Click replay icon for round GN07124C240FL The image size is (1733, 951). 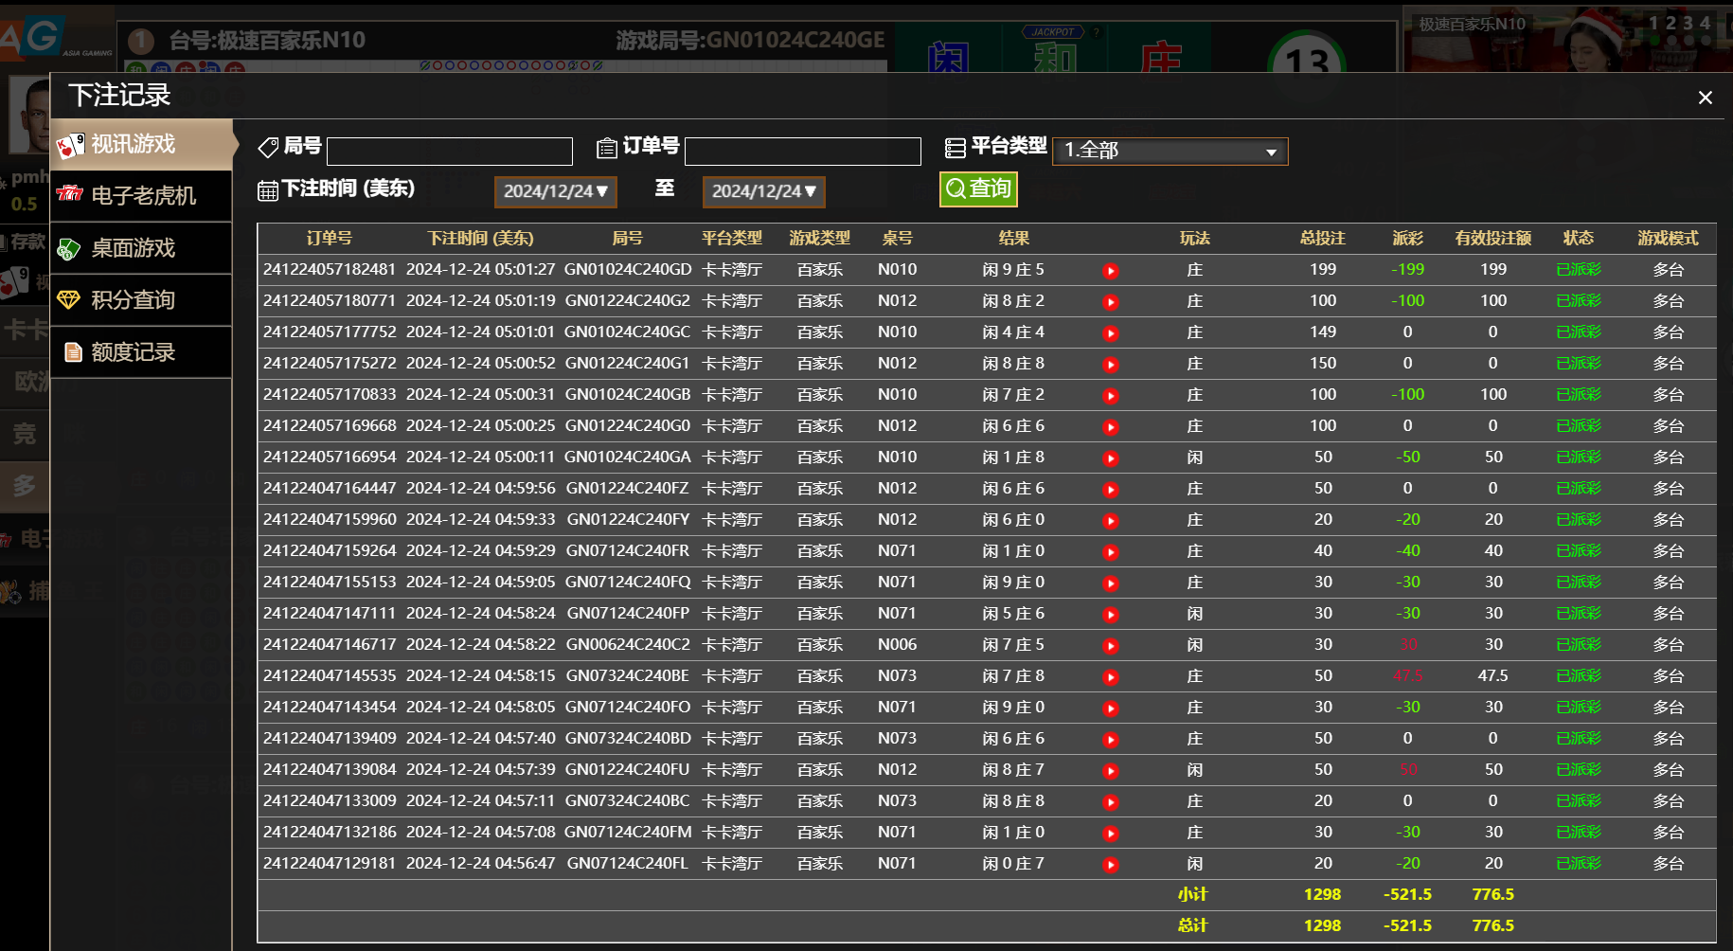[x=1111, y=865]
